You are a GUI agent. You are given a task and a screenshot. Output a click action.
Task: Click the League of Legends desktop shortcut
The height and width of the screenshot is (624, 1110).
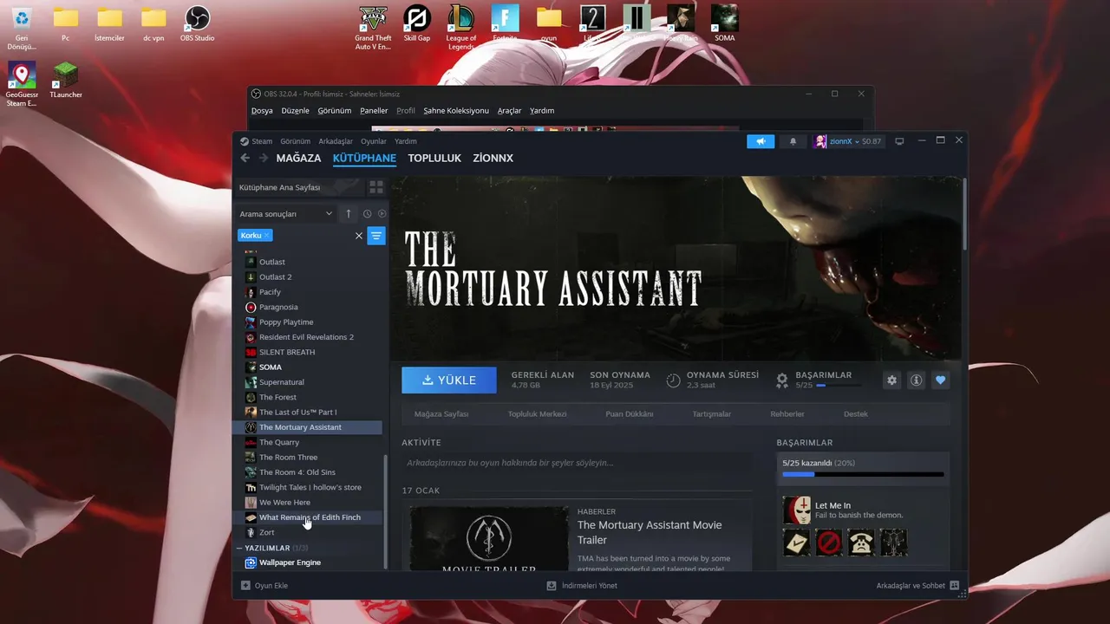click(x=461, y=28)
